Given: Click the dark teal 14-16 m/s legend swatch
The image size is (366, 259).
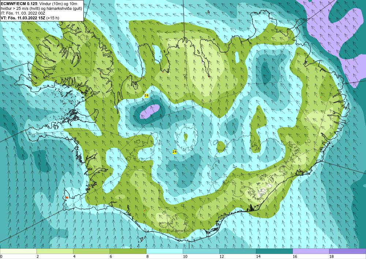Looking at the screenshot, I should [274, 251].
